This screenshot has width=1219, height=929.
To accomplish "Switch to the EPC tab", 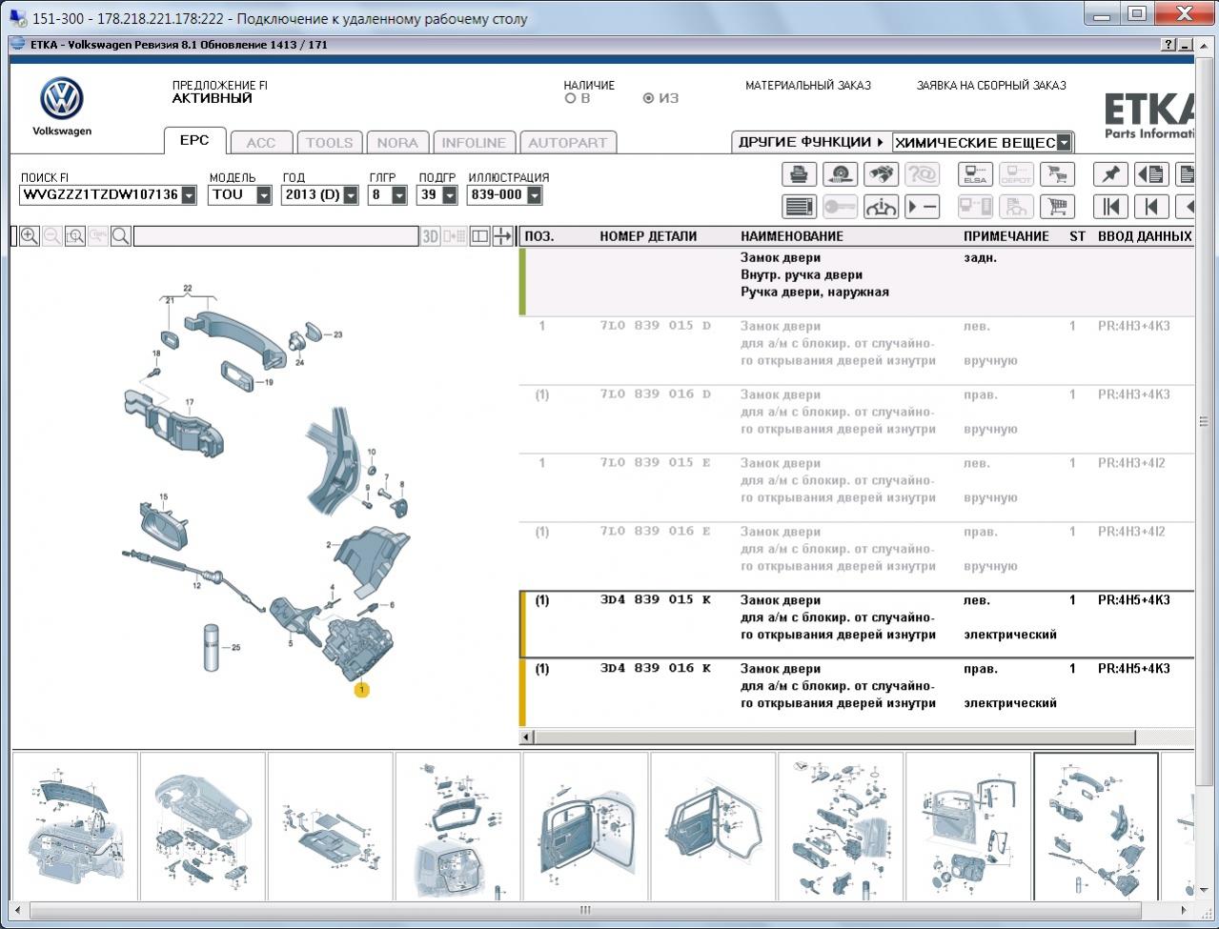I will tap(194, 140).
